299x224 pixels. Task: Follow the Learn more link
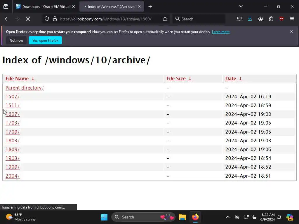221,32
